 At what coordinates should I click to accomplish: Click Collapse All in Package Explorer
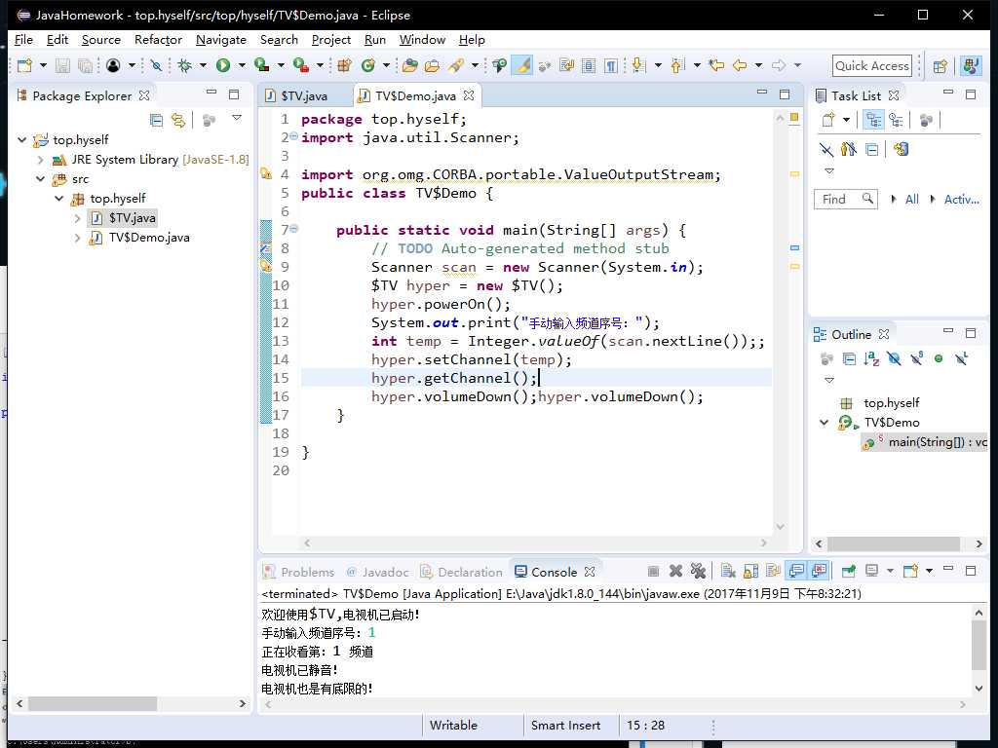point(156,120)
